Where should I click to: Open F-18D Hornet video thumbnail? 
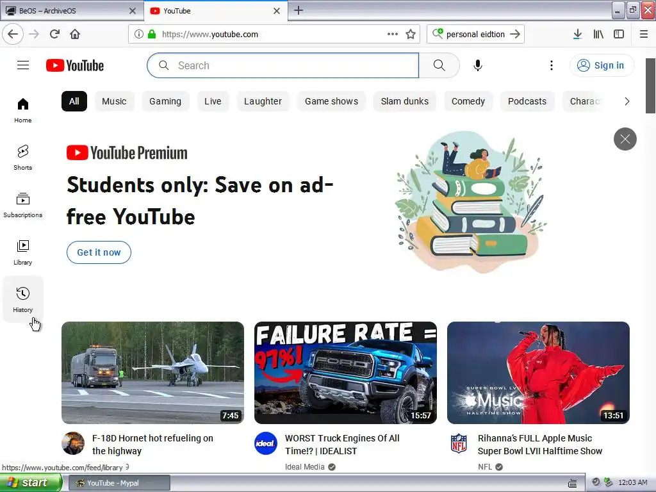click(152, 372)
